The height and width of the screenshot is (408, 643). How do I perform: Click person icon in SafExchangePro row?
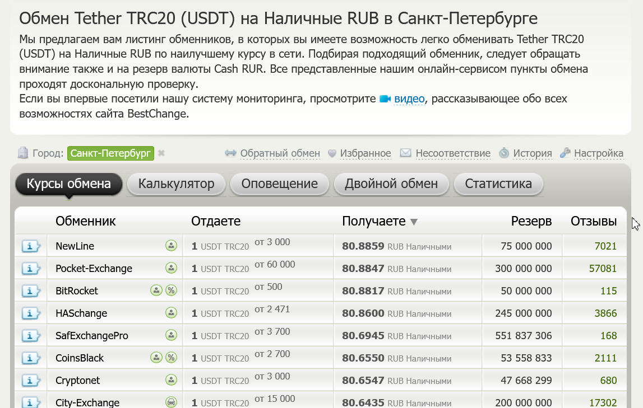click(x=171, y=335)
